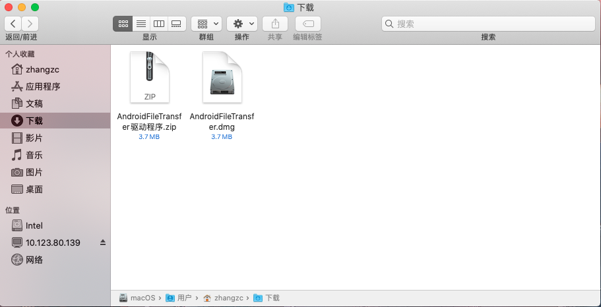Image resolution: width=601 pixels, height=307 pixels.
Task: Click zhangzc in the path bar
Action: (223, 298)
